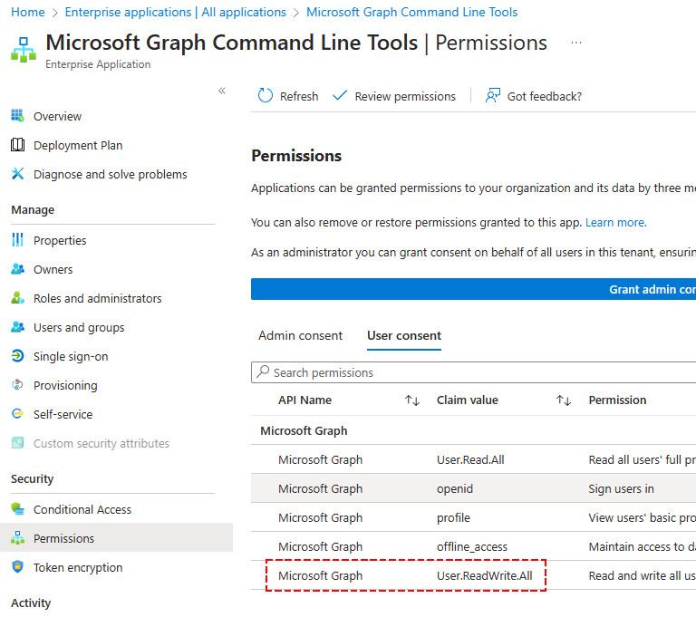Click Microsoft Graph cell in User.ReadWrite.All row
Screen dimensions: 696x617
tap(321, 575)
